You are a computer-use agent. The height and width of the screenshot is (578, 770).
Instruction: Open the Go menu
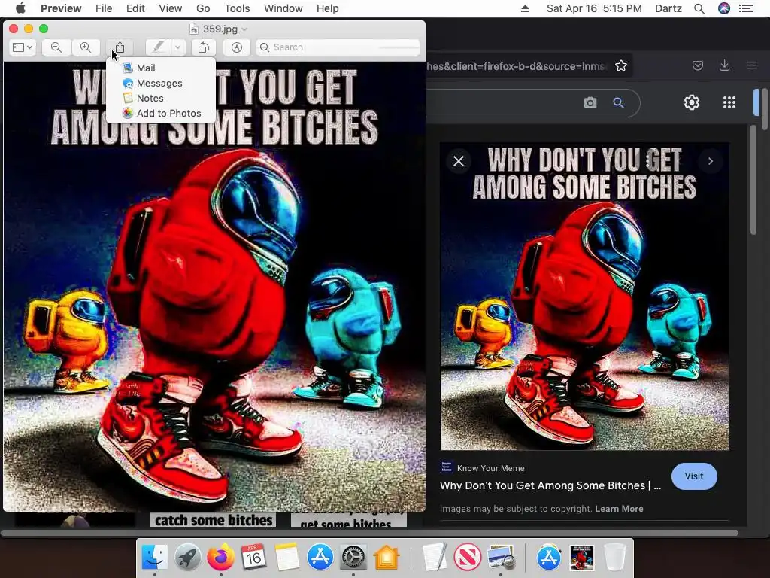pyautogui.click(x=203, y=8)
